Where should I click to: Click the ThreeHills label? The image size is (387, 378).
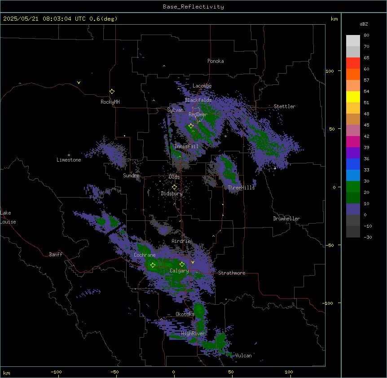coord(241,188)
